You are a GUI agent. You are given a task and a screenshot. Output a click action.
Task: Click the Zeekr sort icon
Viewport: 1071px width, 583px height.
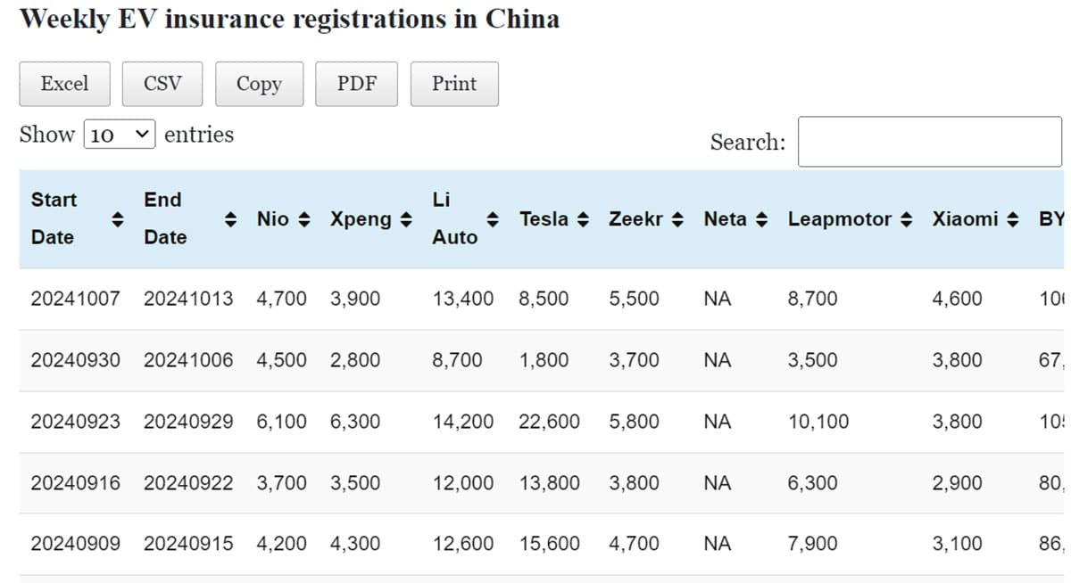[677, 219]
